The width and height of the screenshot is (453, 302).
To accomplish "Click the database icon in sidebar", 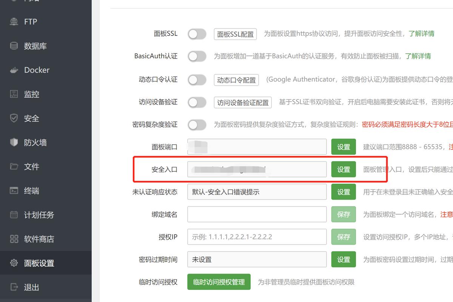I will 14,46.
